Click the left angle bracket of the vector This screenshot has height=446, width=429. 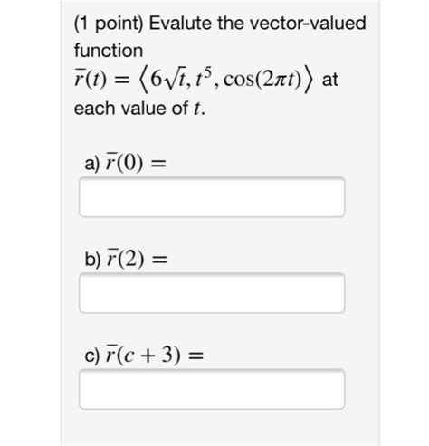click(143, 80)
